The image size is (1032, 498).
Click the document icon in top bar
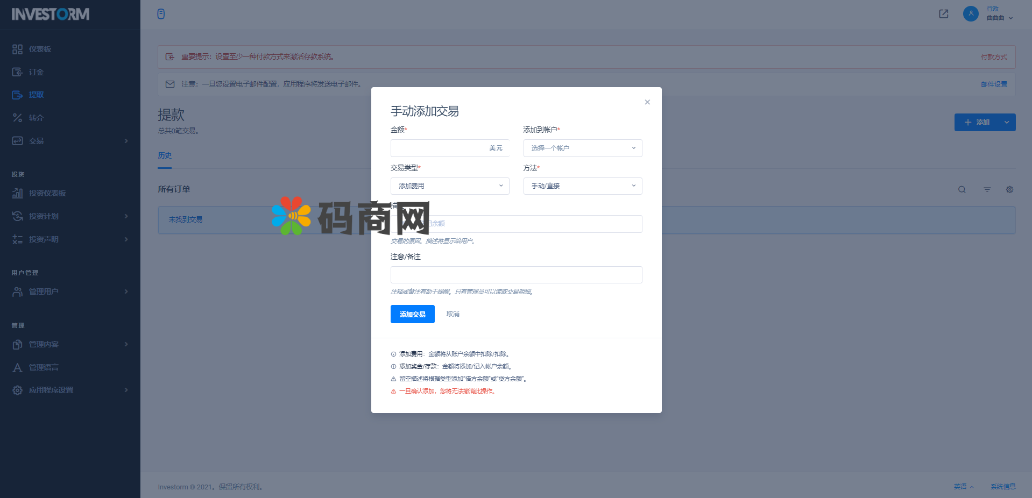[161, 14]
